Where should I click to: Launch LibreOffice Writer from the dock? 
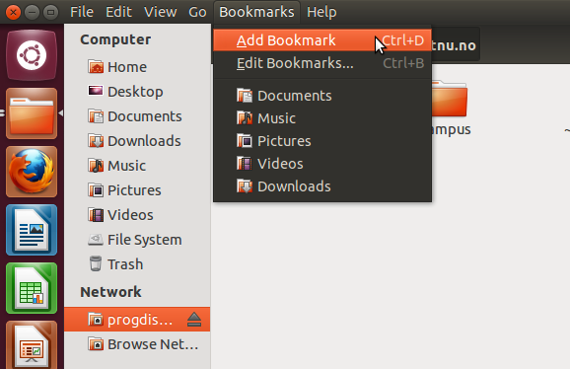coord(32,230)
